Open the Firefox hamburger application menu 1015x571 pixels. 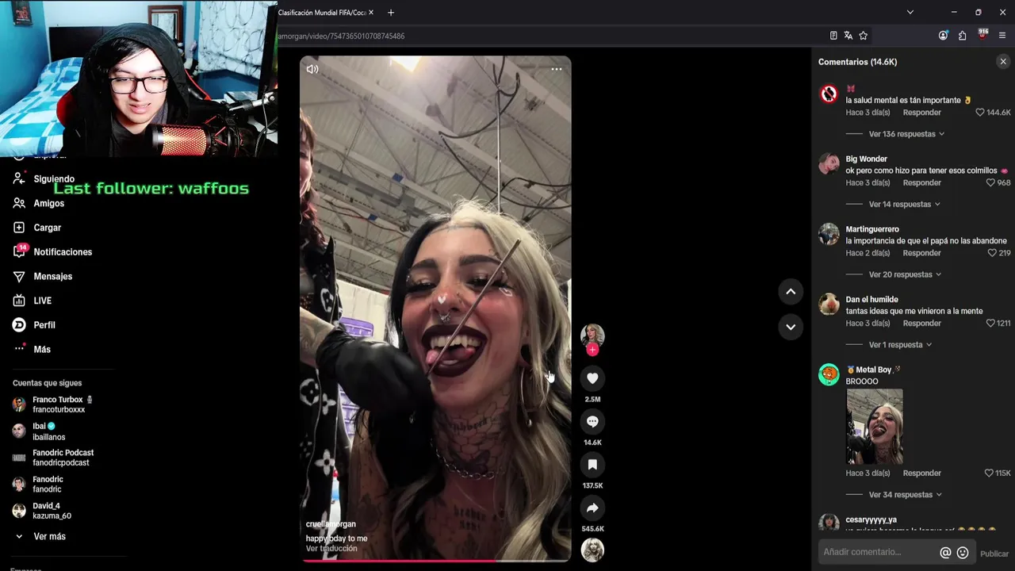1002,36
